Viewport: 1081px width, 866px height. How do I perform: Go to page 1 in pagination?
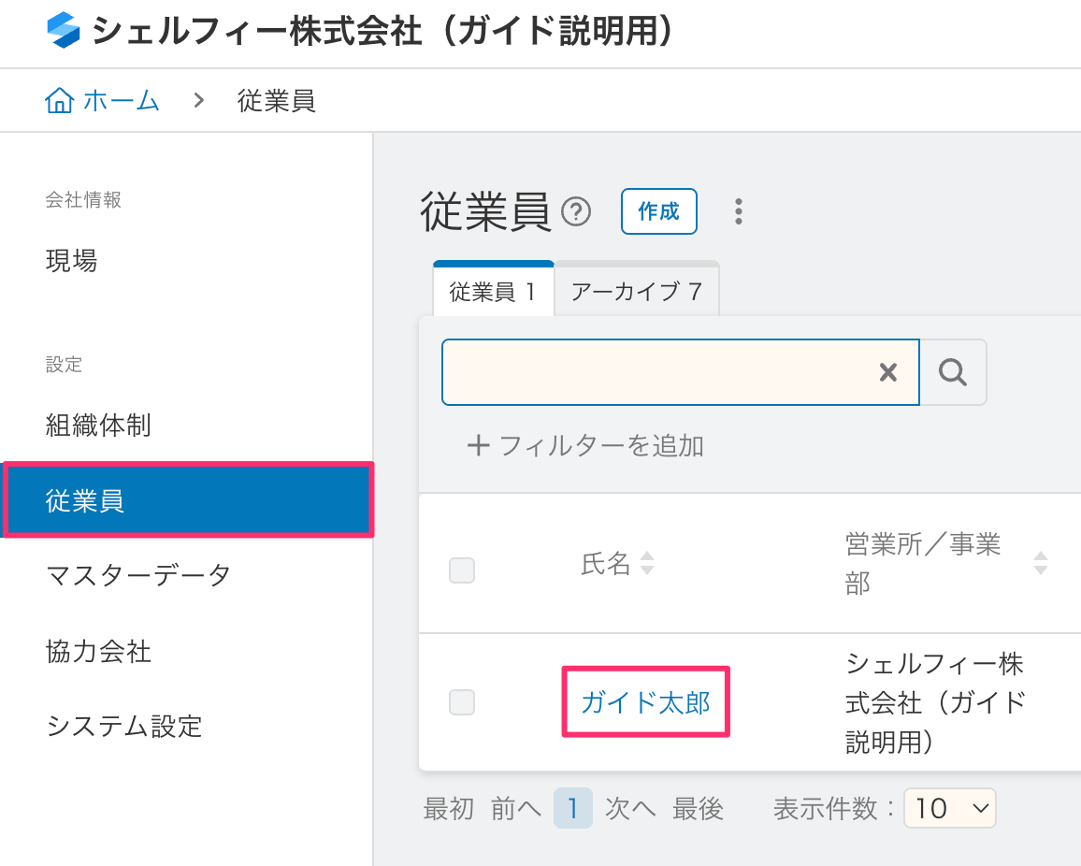(x=572, y=809)
